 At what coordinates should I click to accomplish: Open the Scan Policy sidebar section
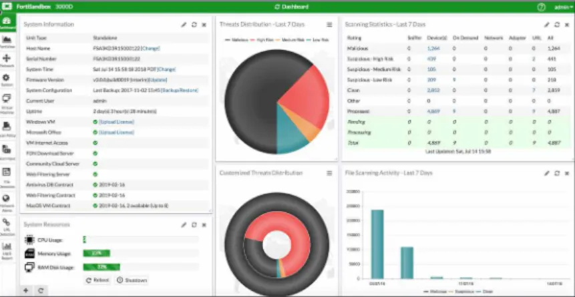(7, 129)
